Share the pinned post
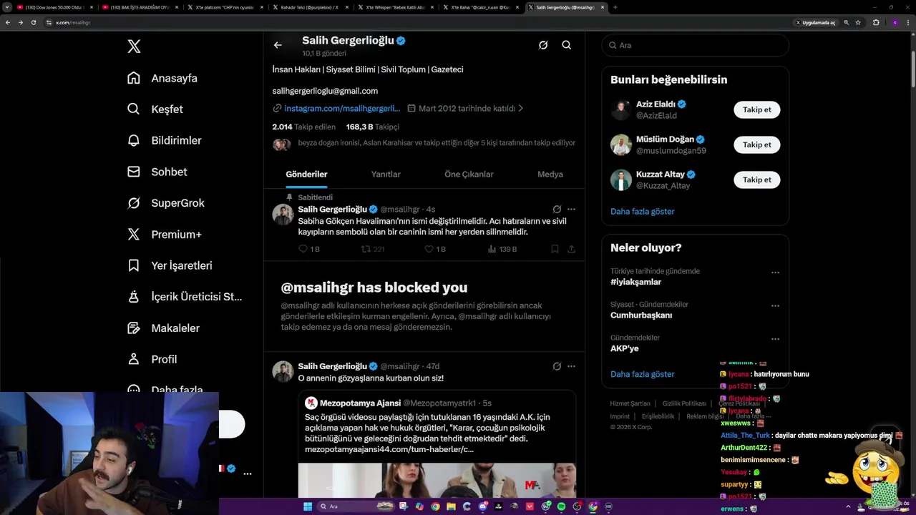 pos(571,249)
